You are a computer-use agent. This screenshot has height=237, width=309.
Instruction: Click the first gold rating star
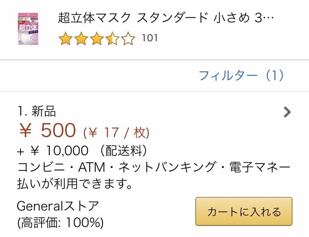tap(65, 39)
